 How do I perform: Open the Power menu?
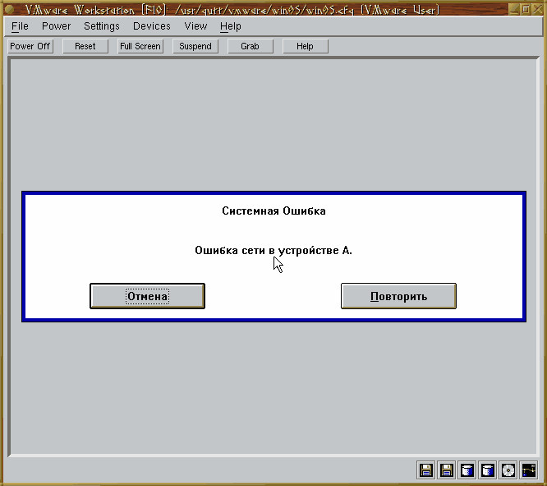click(x=56, y=26)
